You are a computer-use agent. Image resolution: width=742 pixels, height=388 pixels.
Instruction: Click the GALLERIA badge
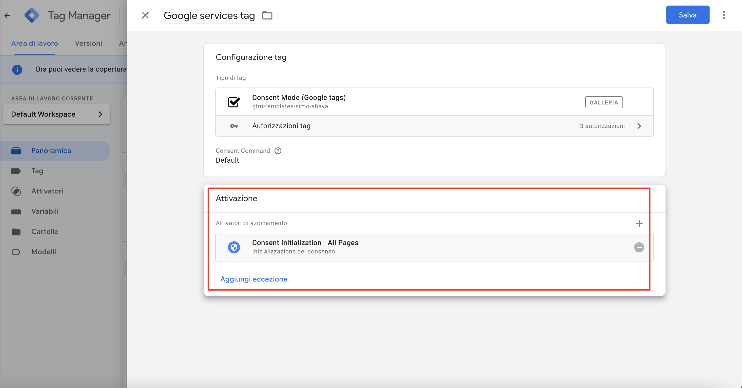604,102
